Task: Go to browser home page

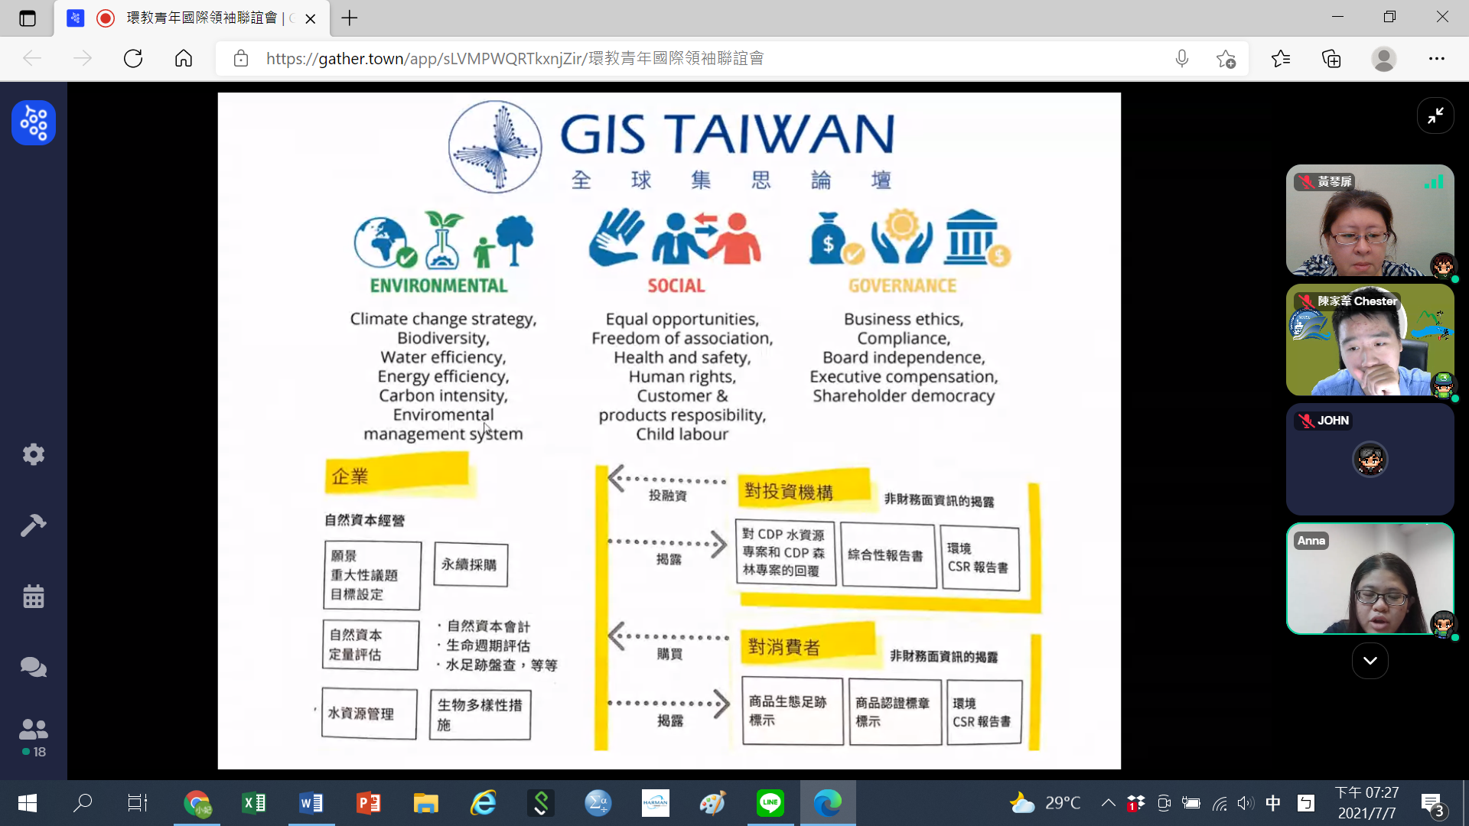Action: (184, 58)
